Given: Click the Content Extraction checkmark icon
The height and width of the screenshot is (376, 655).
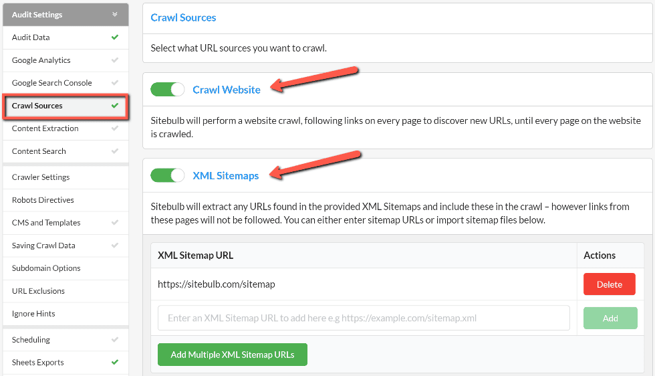Looking at the screenshot, I should (x=115, y=128).
